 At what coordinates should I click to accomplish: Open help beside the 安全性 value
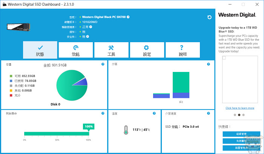click(x=87, y=37)
